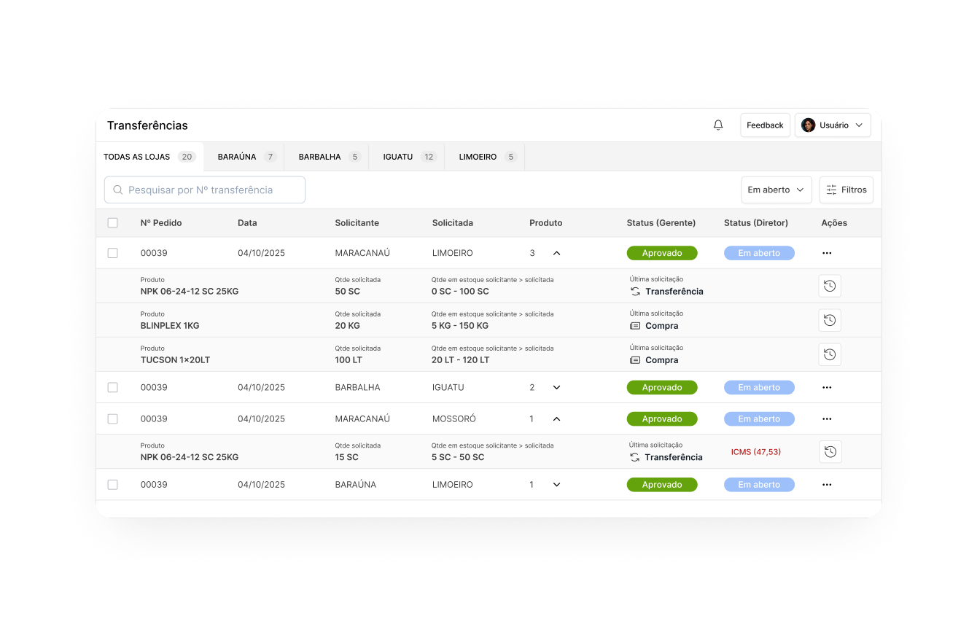
Task: Click the 5 SC - 50 SC stock value
Action: click(x=458, y=457)
